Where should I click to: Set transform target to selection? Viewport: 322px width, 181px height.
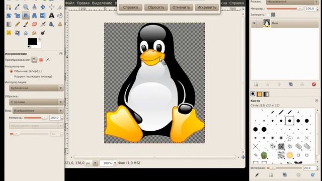click(41, 60)
